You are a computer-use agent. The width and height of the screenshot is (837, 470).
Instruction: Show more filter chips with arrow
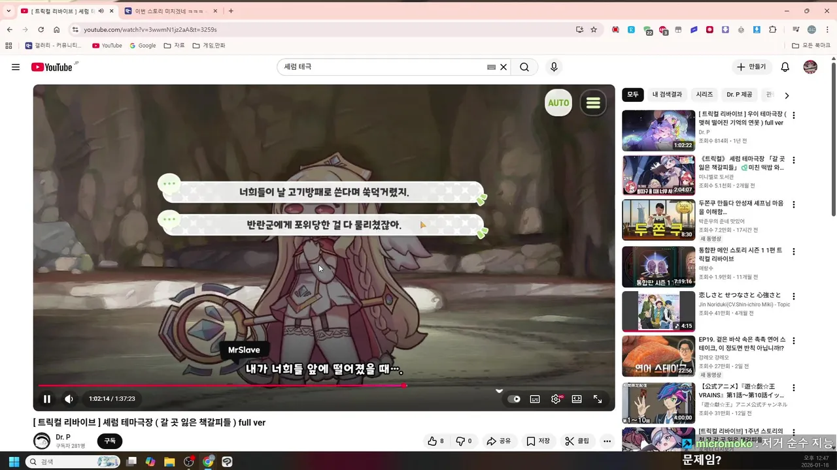click(787, 95)
